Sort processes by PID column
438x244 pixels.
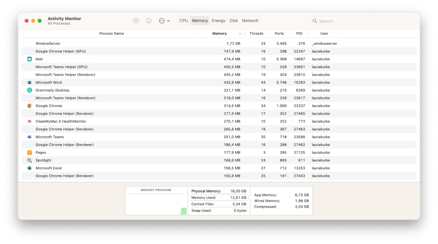pos(299,33)
